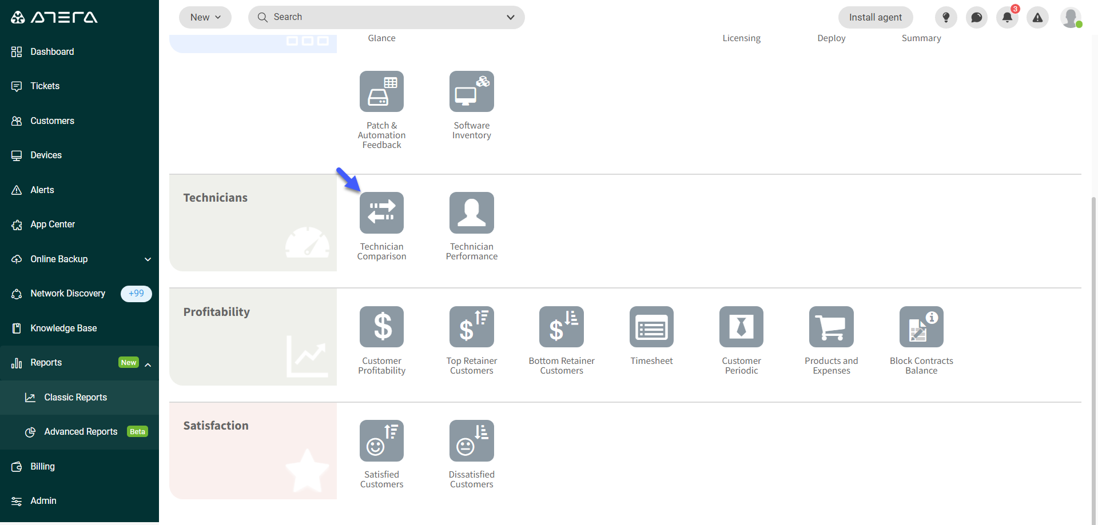The image size is (1098, 525).
Task: Open Bottom Retainer Customers report icon
Action: click(562, 327)
